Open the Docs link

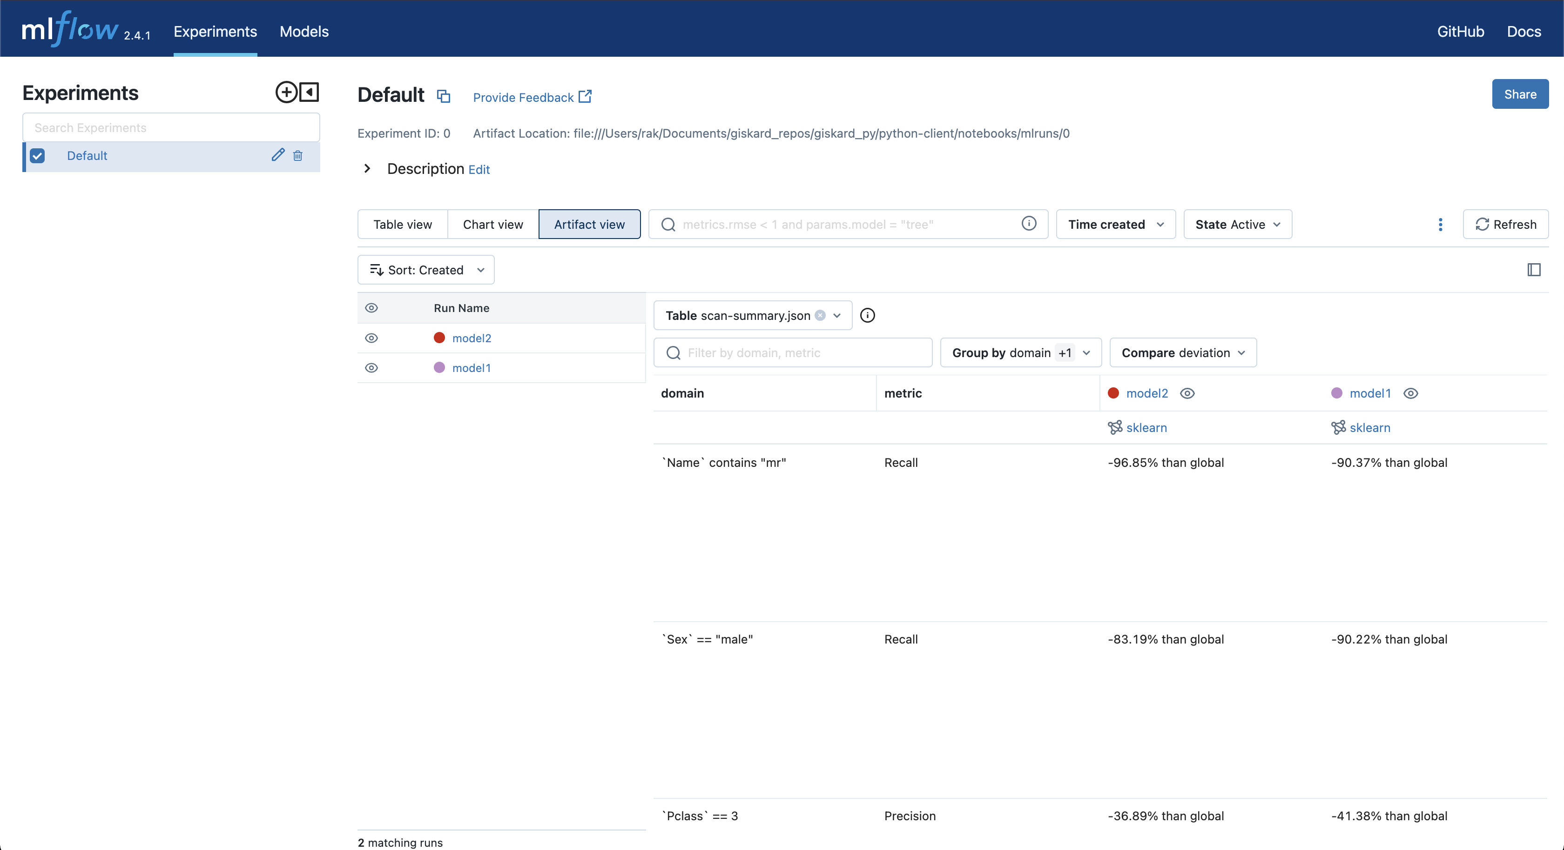[x=1524, y=32]
